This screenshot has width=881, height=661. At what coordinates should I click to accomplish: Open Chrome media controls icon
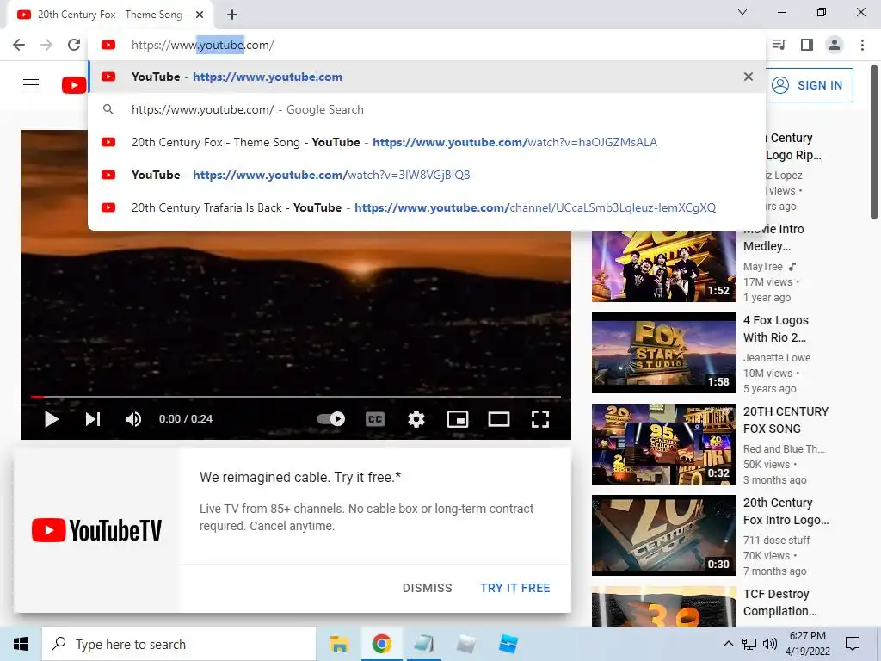point(779,45)
